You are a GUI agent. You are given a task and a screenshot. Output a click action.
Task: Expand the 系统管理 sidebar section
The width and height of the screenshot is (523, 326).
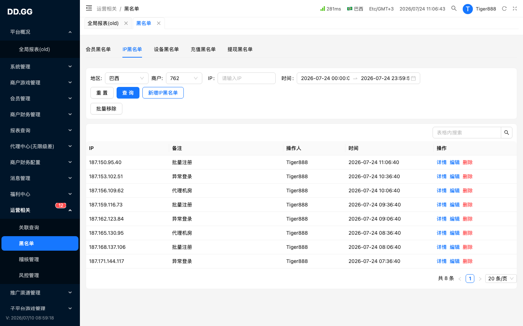click(x=40, y=67)
